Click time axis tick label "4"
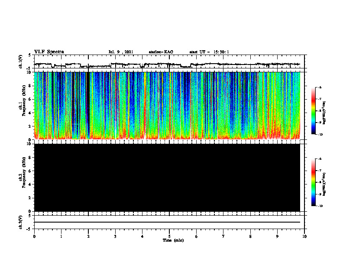343x265 pixels. (x=142, y=236)
